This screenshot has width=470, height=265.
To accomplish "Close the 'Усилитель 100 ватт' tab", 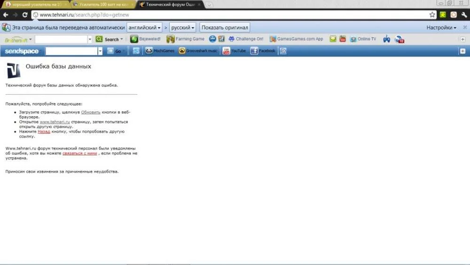I will 132,5.
